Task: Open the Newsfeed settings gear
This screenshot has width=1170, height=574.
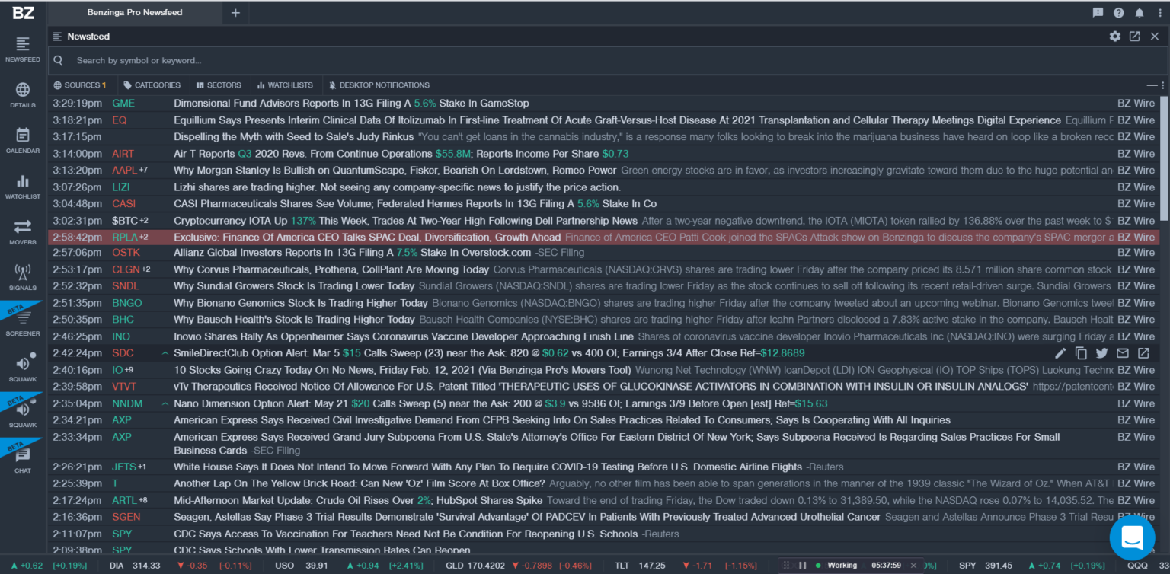Action: (x=1115, y=36)
